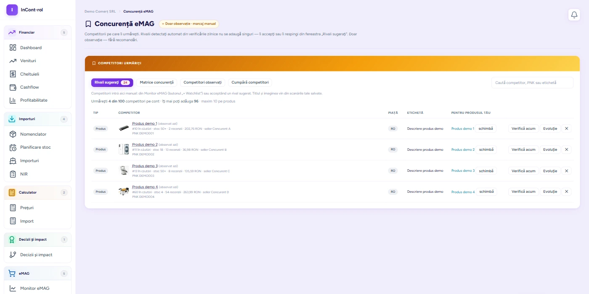Open notifications bell icon
Viewport: 589px width, 294px height.
coord(574,15)
